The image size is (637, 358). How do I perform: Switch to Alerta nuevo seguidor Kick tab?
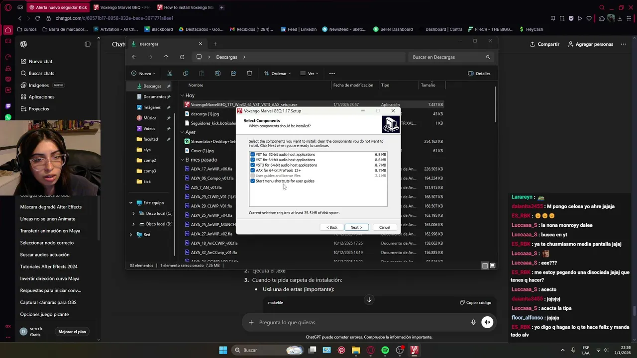point(59,7)
